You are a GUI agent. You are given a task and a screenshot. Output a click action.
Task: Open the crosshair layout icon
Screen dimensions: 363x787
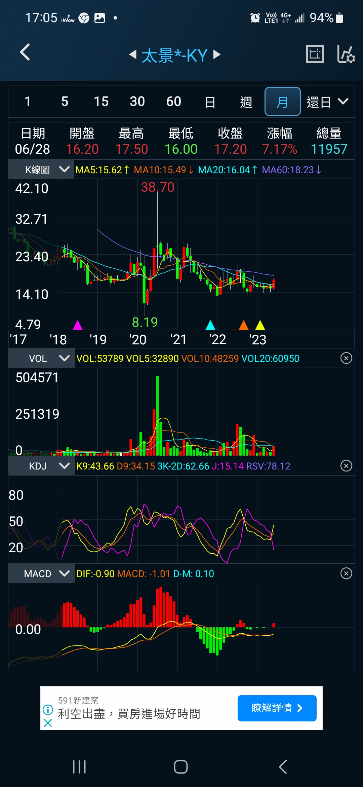coord(315,54)
